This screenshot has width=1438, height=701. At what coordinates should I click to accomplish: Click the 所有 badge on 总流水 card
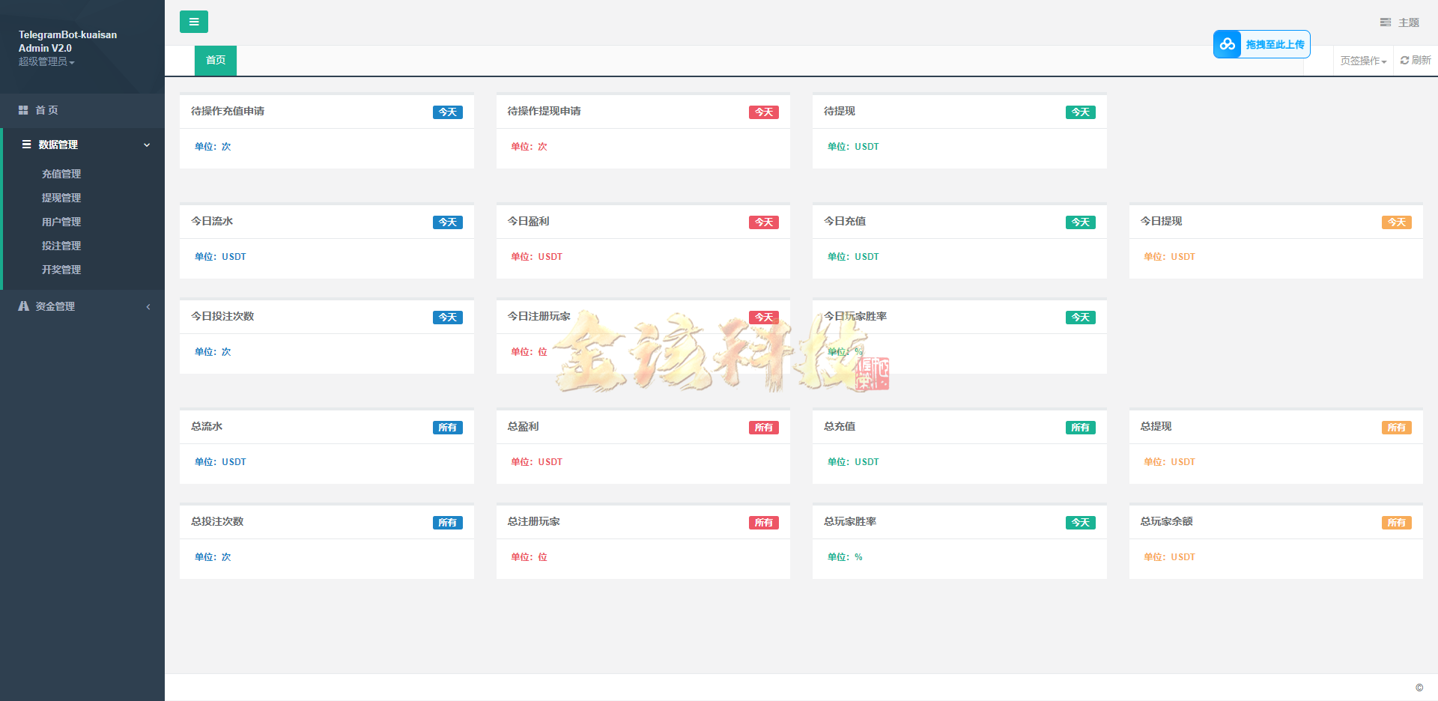tap(447, 428)
